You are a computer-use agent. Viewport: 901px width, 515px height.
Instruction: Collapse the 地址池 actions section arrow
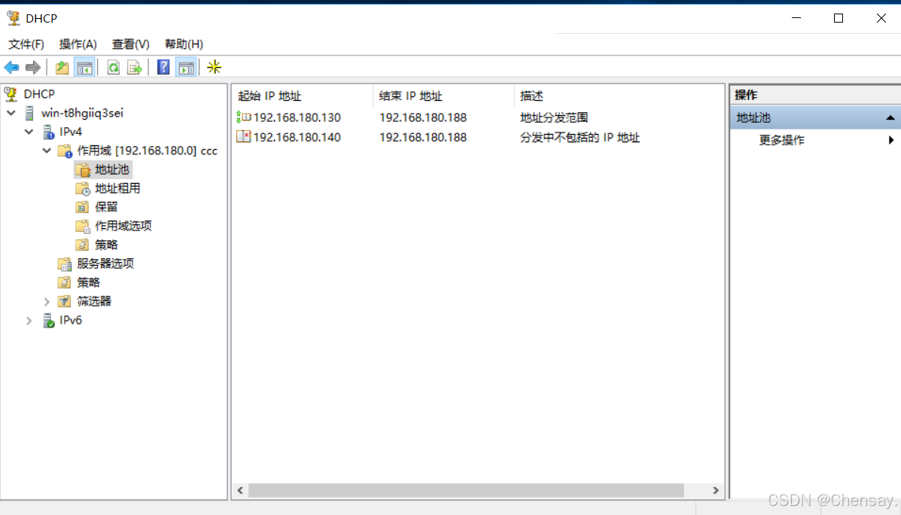click(890, 117)
